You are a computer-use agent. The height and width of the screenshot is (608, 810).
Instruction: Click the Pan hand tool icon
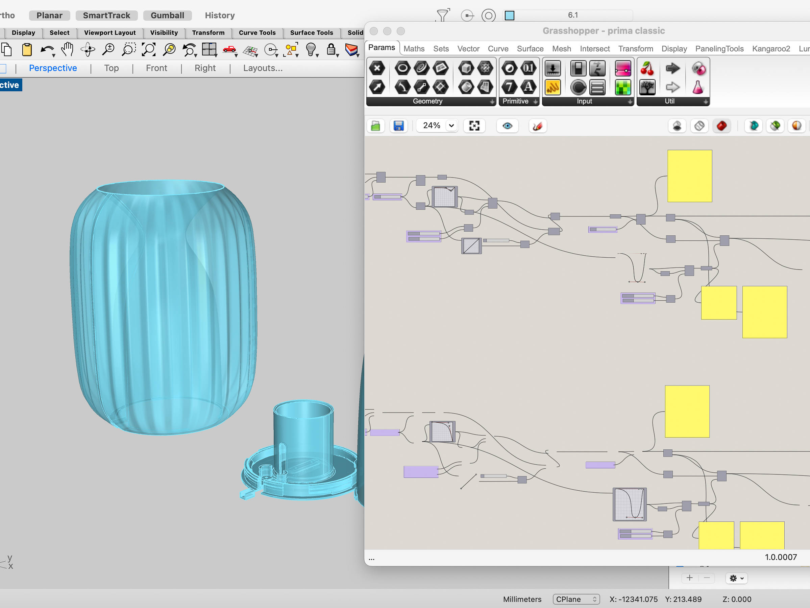pos(67,49)
